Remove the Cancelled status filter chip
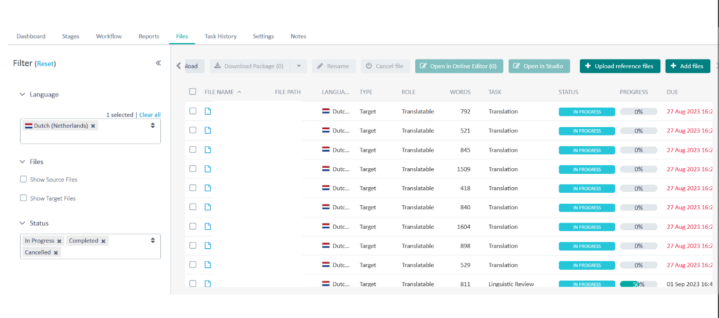 pyautogui.click(x=56, y=252)
